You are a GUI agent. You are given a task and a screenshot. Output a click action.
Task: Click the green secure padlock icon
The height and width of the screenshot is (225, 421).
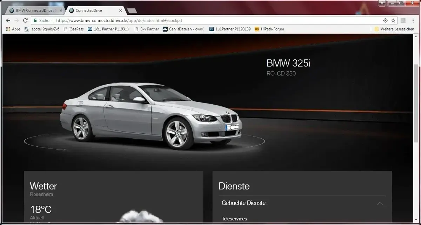coord(35,20)
